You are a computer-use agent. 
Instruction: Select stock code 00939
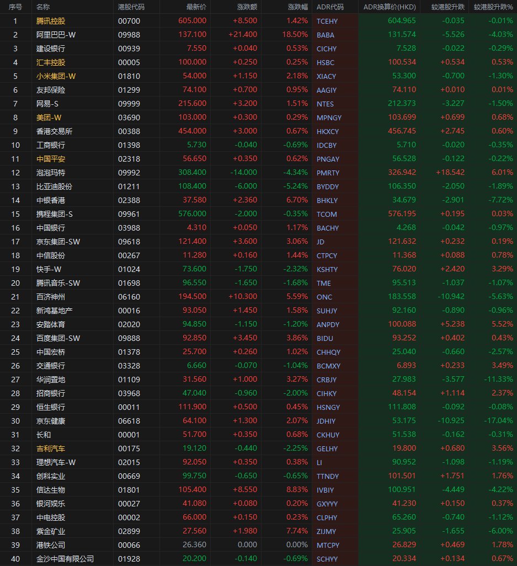[129, 49]
